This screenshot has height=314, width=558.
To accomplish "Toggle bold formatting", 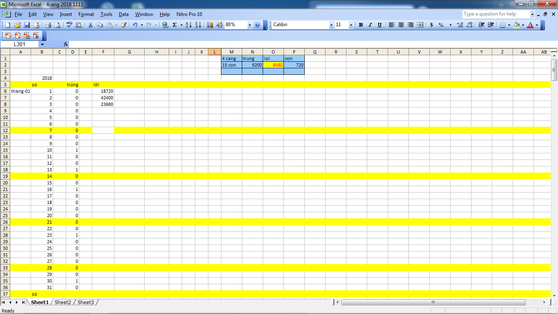I will (361, 25).
